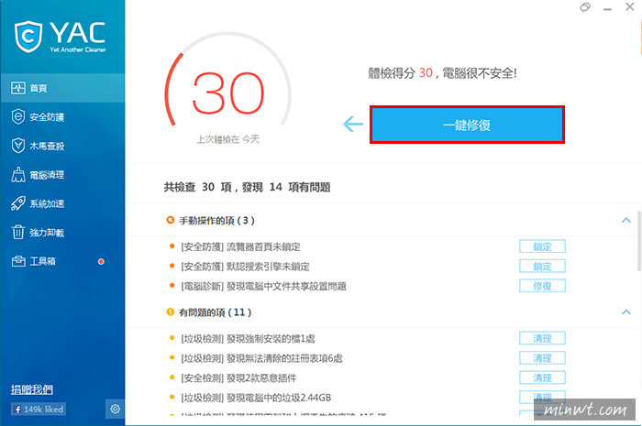Select row 發現無法清除的註冊表項6處
Screen dimensions: 642x426
tap(261, 358)
